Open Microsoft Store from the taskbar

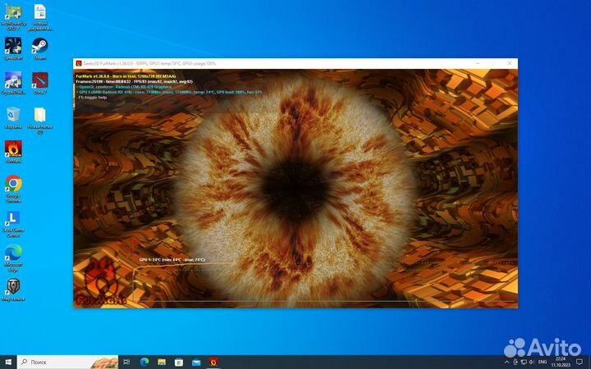(179, 361)
